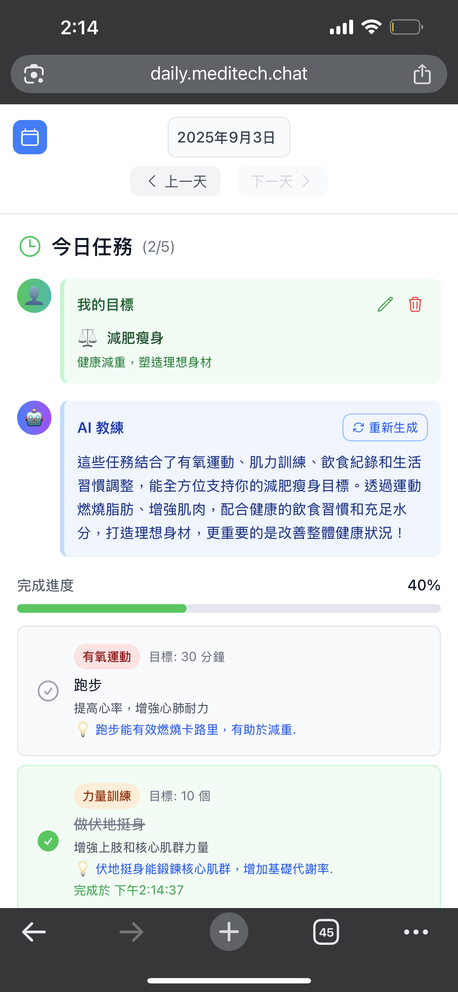Delete the goal using trash icon

coord(415,304)
